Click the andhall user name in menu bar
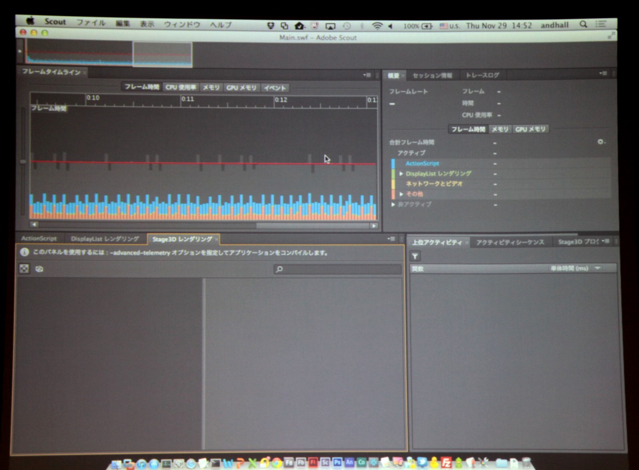 coord(555,25)
